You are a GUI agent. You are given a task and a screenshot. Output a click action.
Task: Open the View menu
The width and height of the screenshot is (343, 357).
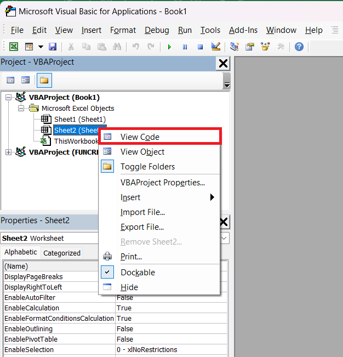pyautogui.click(x=64, y=30)
